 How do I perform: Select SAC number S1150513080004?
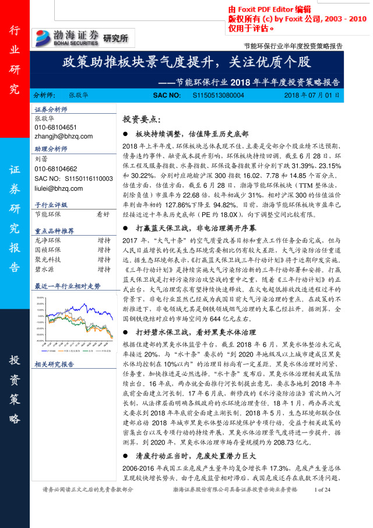coord(219,95)
